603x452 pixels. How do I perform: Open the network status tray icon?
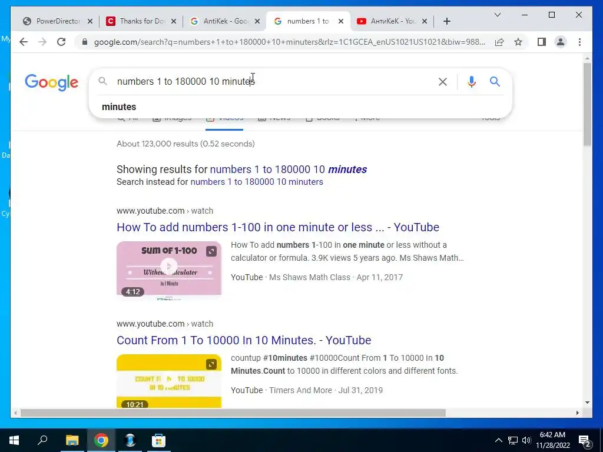click(513, 440)
